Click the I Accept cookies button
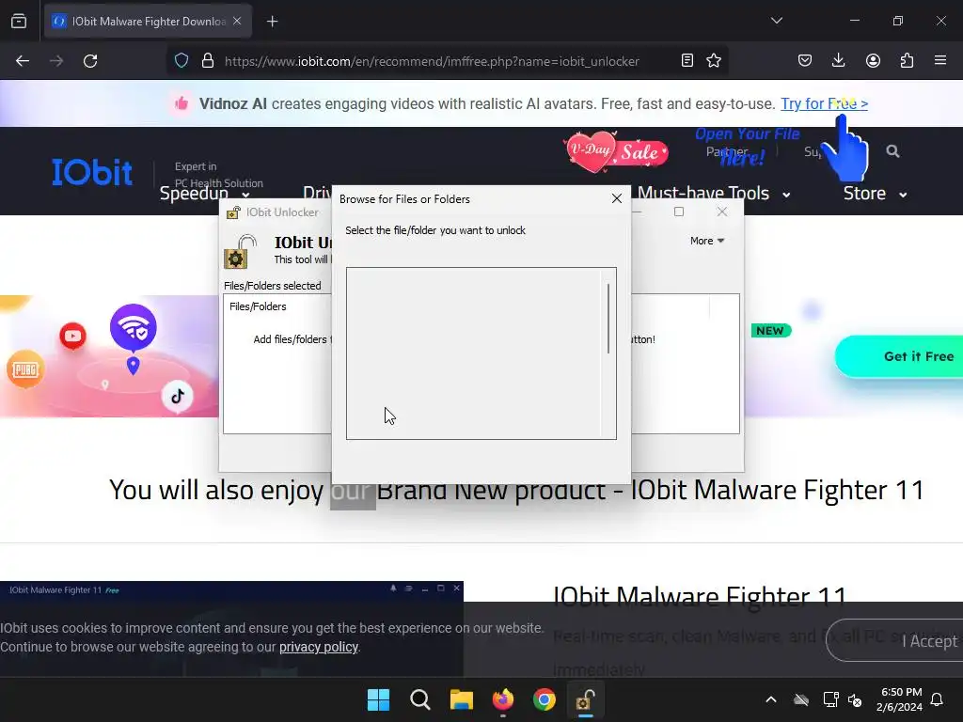Image resolution: width=963 pixels, height=722 pixels. tap(896, 641)
